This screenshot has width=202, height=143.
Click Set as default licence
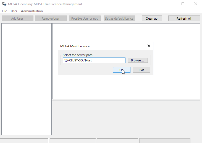click(119, 19)
